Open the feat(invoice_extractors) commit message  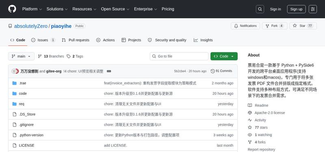point(150,83)
